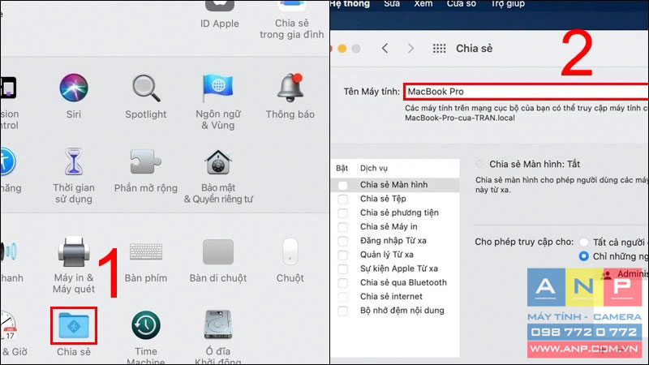The height and width of the screenshot is (365, 649).
Task: Open the Xem menu in menu bar
Action: (x=423, y=4)
